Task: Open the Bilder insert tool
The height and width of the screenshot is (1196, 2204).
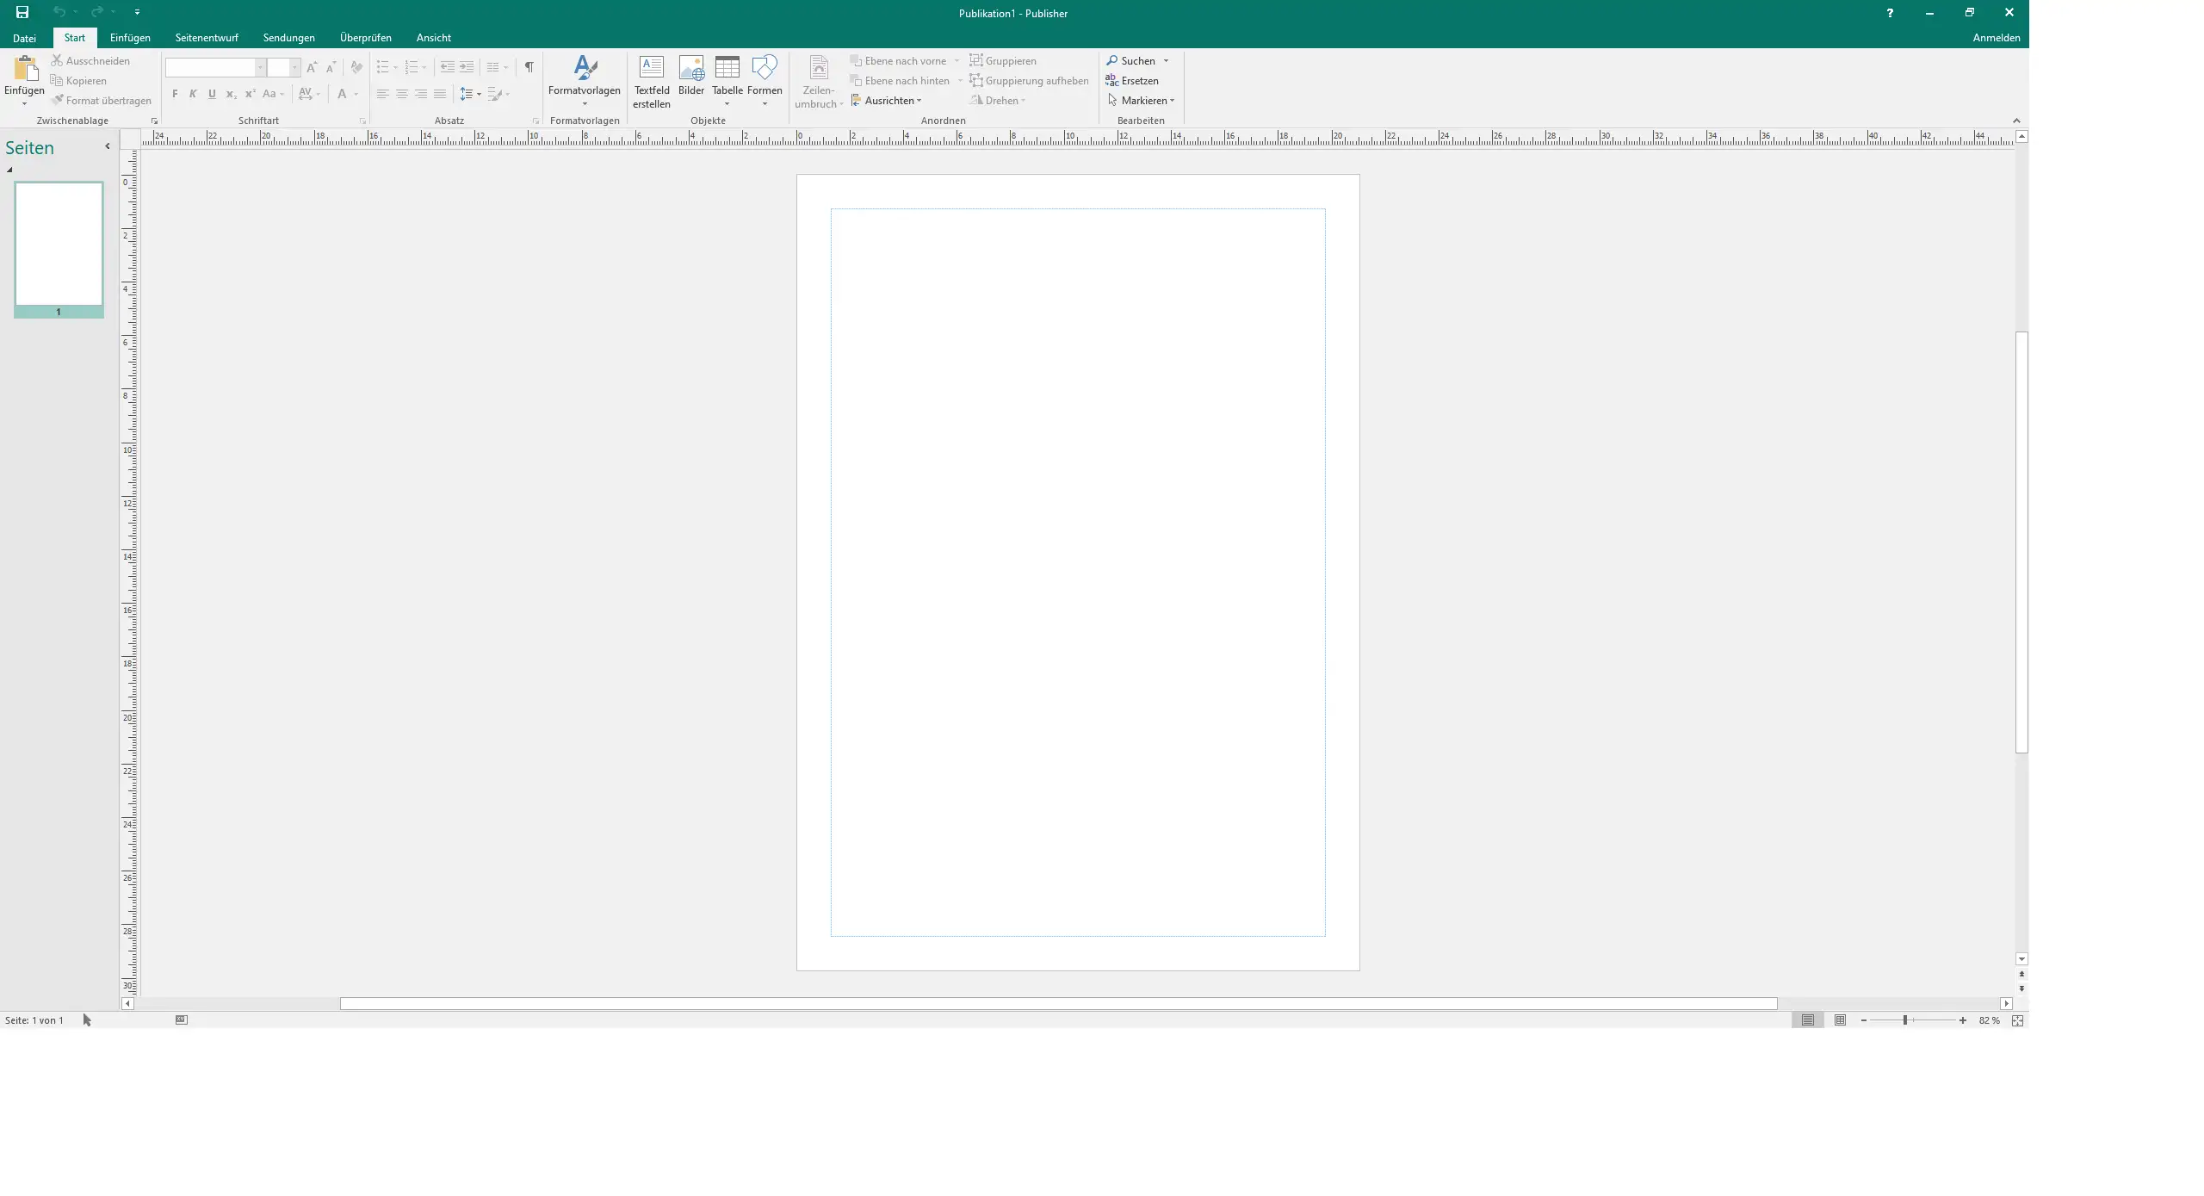Action: (x=690, y=69)
